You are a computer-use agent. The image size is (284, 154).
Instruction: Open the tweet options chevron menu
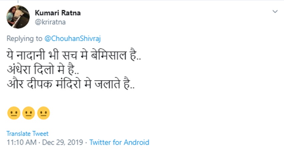275,12
